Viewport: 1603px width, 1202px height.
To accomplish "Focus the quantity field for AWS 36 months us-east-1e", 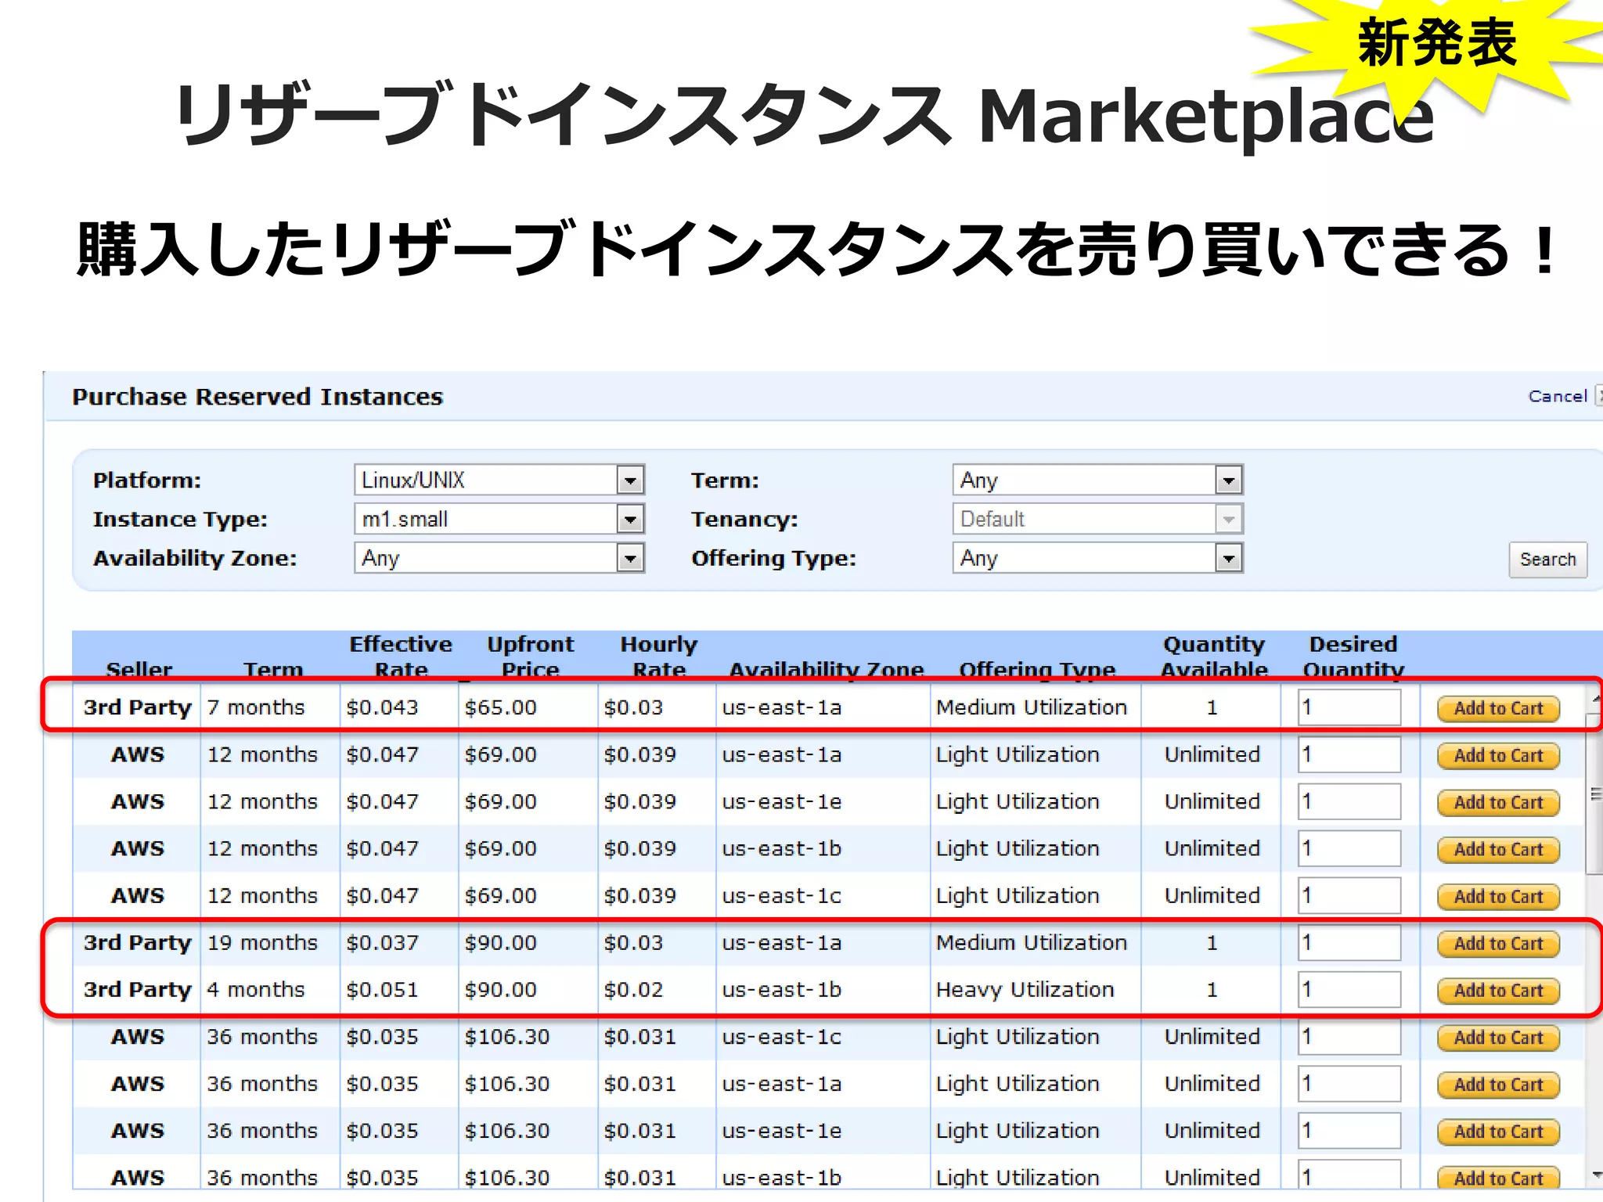I will 1349,1130.
